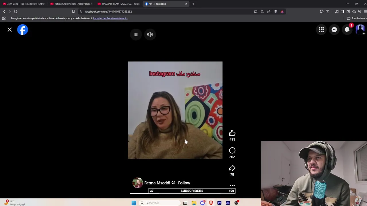Open the zoom control in the address bar
Image resolution: width=367 pixels, height=206 pixels.
(262, 11)
